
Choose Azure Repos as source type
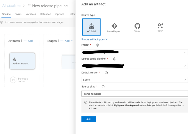click(114, 27)
